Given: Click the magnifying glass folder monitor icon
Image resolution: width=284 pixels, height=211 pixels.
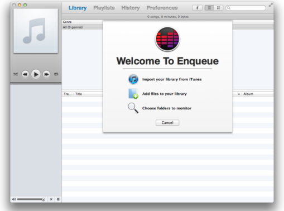Looking at the screenshot, I should pyautogui.click(x=133, y=108).
